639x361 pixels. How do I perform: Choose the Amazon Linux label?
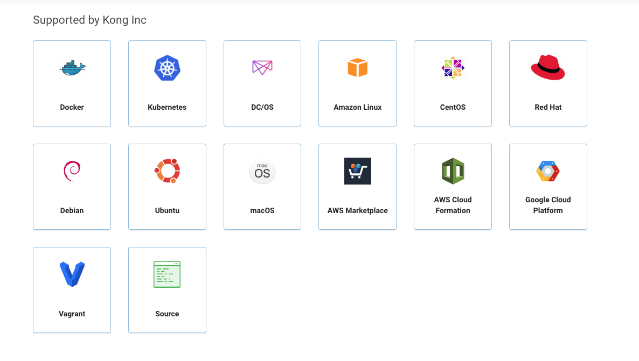357,107
